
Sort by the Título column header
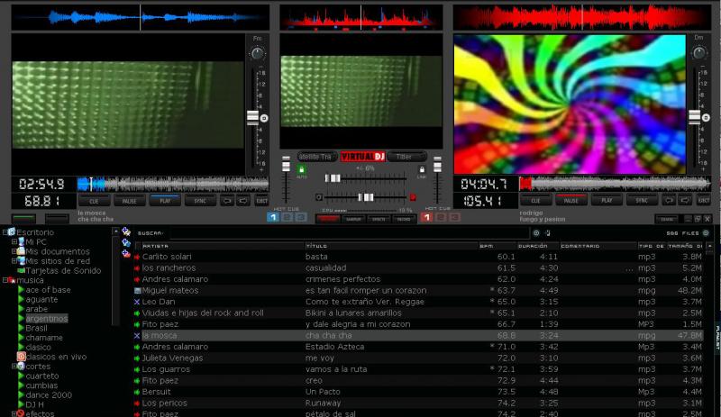(391, 246)
